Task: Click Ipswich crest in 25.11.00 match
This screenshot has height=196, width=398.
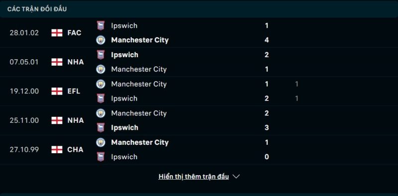Action: [x=100, y=128]
